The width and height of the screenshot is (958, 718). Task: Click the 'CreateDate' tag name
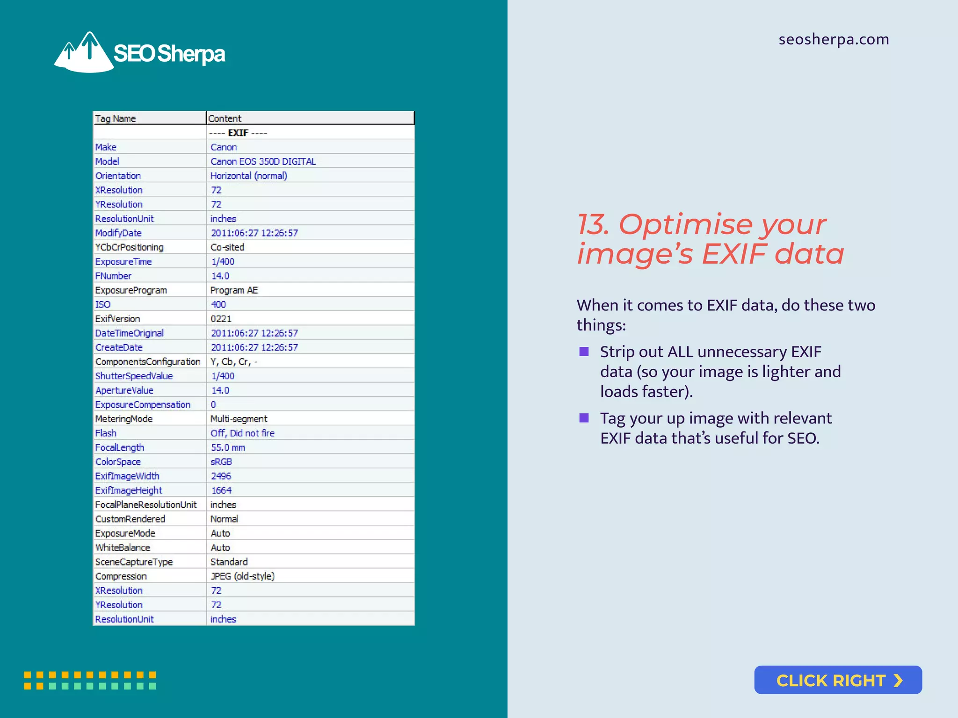click(x=119, y=347)
